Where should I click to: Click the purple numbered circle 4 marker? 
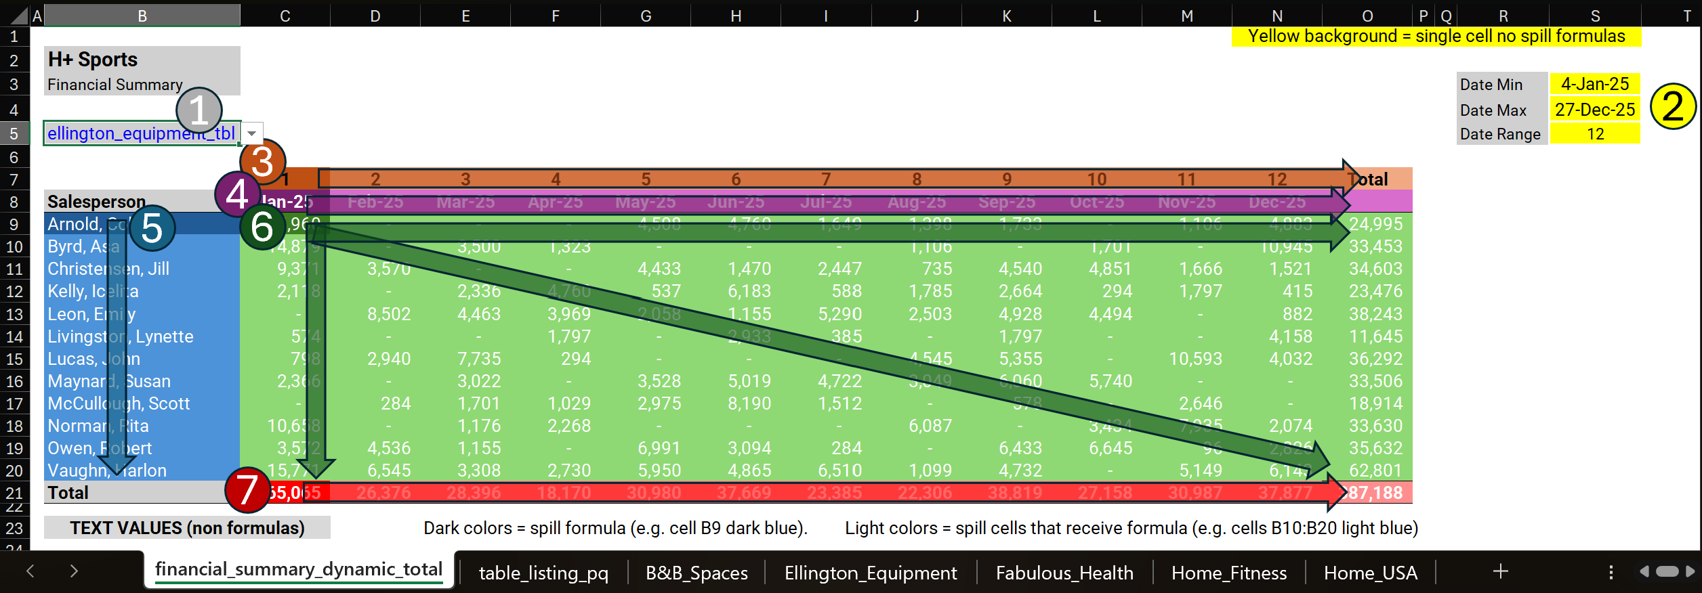(237, 194)
